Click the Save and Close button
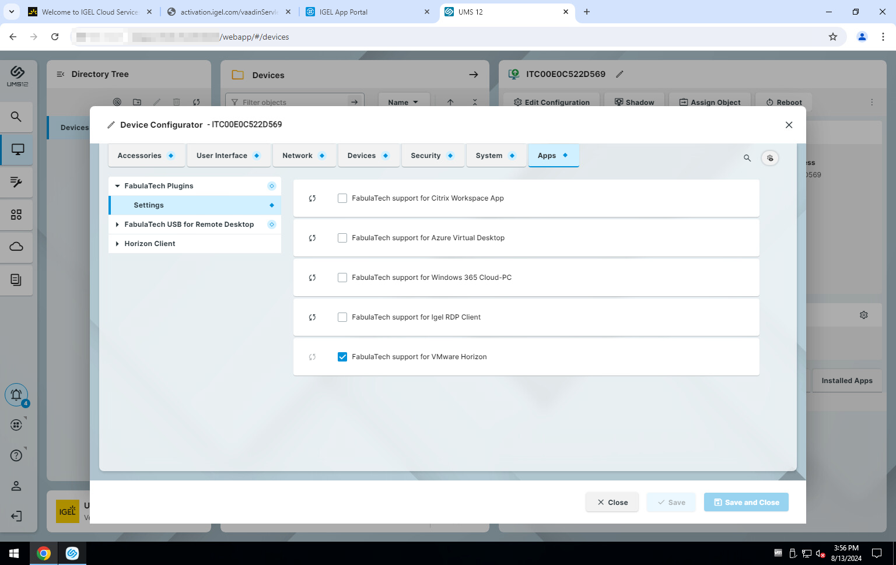This screenshot has width=896, height=565. click(x=746, y=502)
